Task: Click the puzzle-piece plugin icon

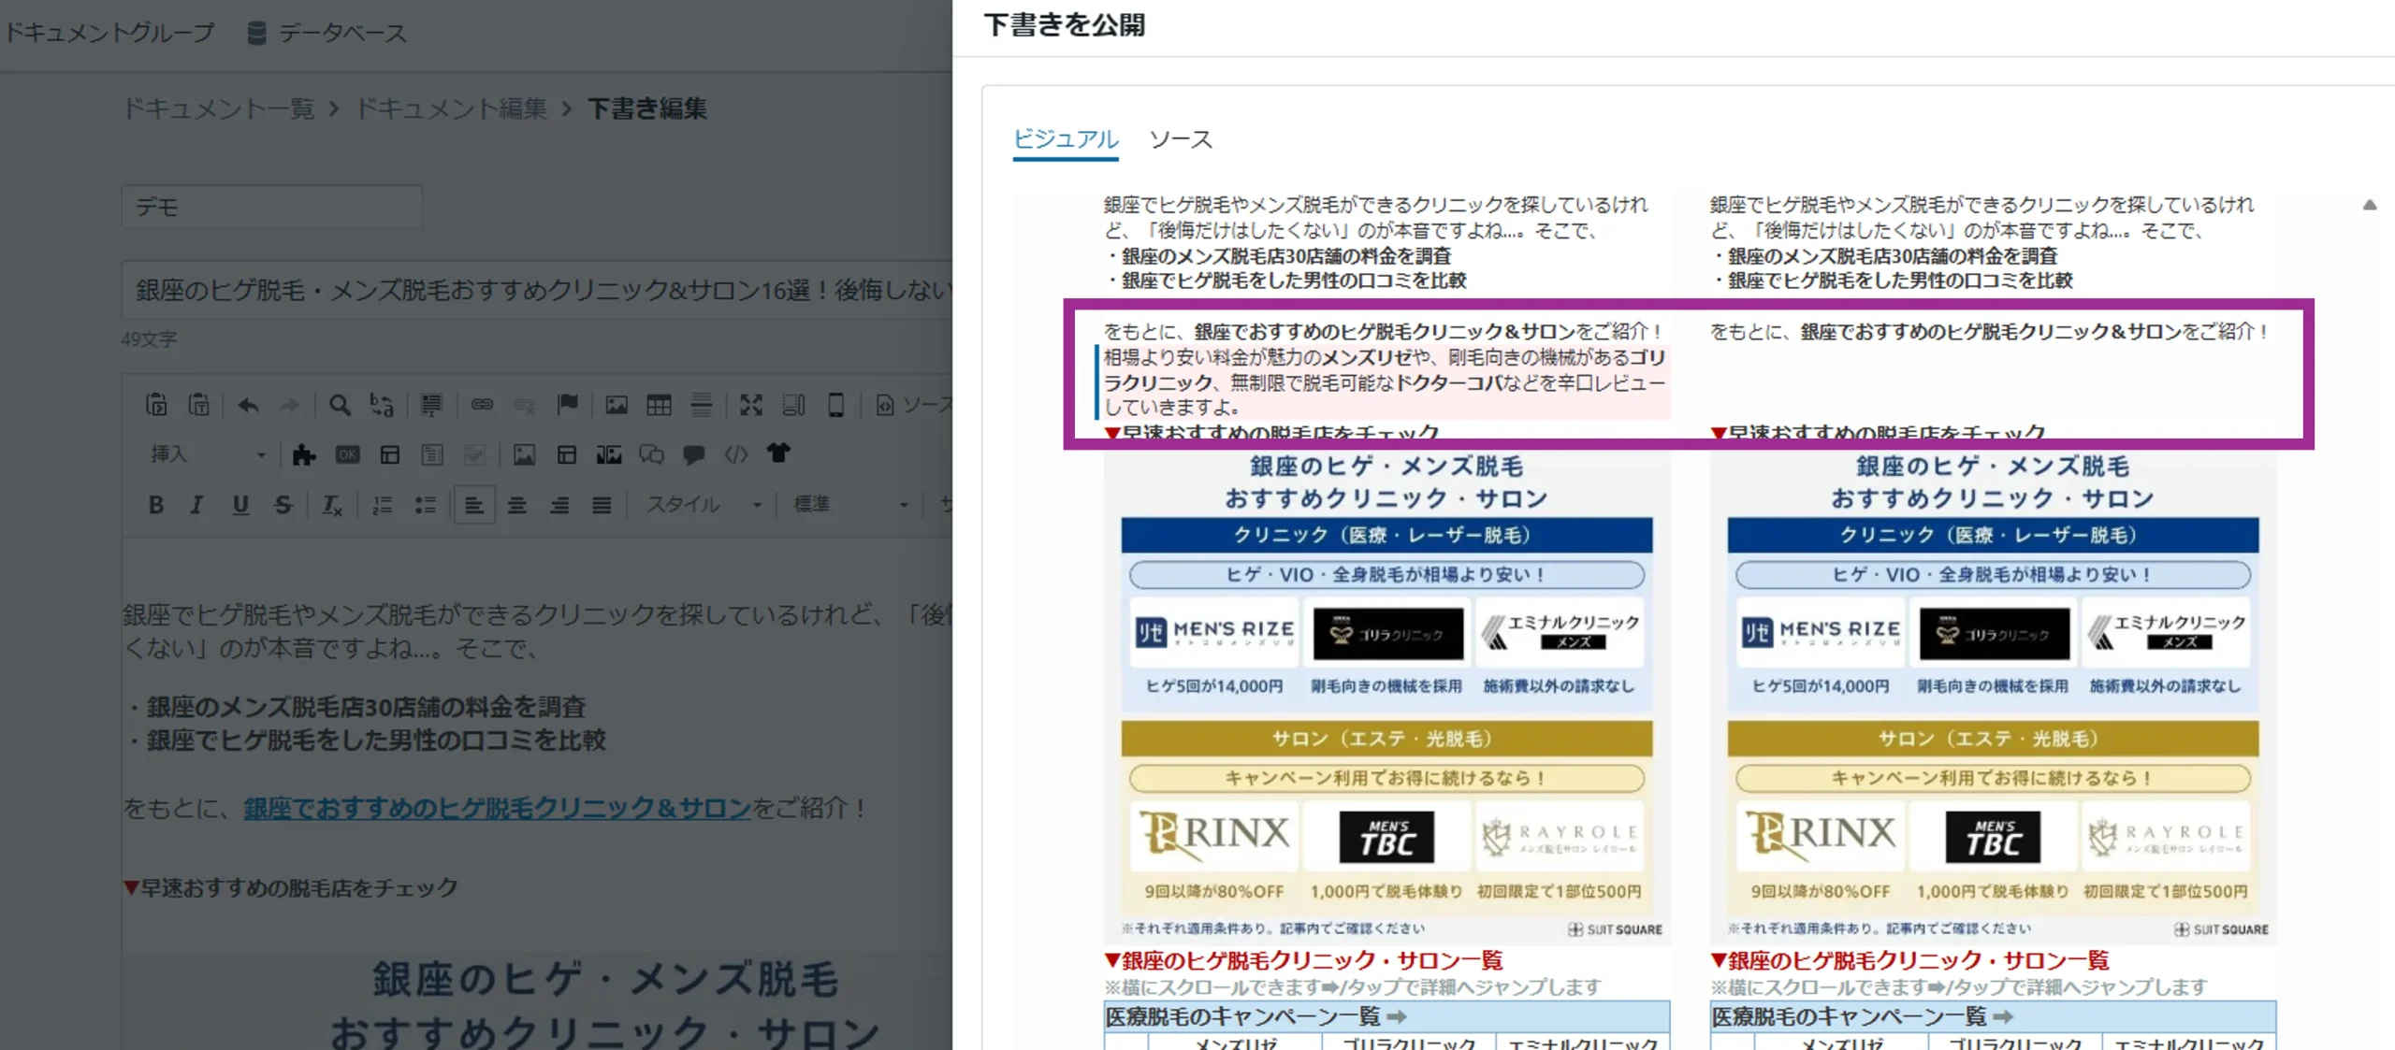Action: coord(303,455)
